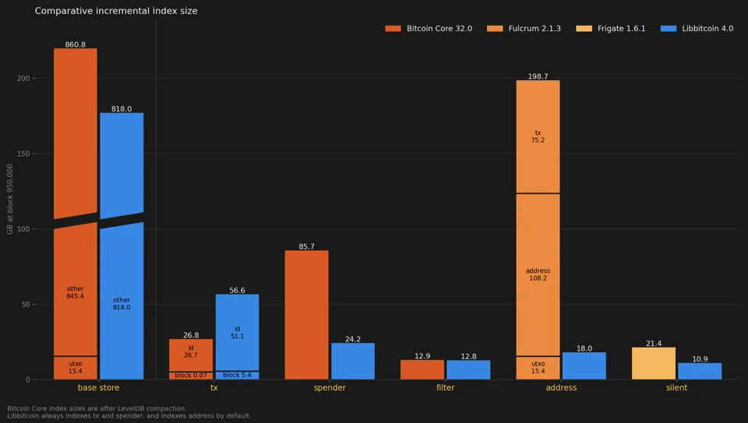Click the y-axis label 'GB at block 950,000'
This screenshot has width=748, height=423.
tap(10, 199)
